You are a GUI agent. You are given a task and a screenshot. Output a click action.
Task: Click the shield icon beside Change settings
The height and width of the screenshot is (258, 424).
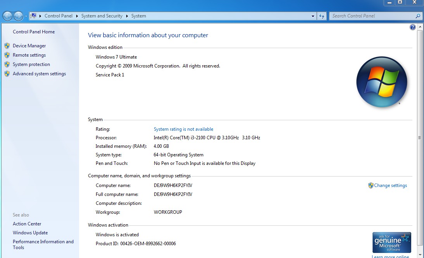[x=371, y=185]
